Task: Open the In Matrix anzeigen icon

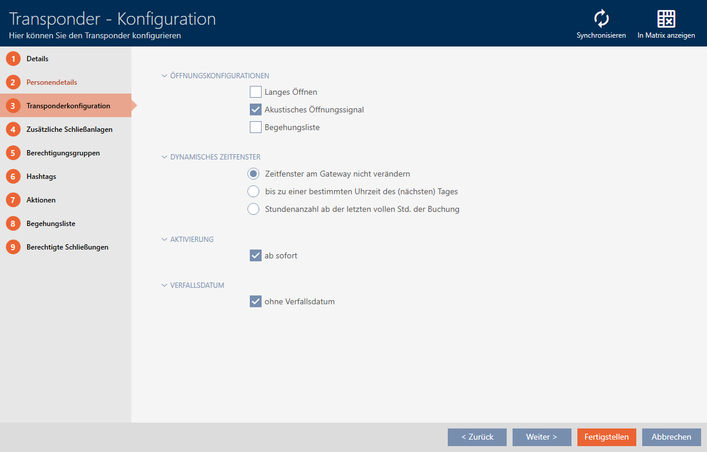Action: pos(666,19)
